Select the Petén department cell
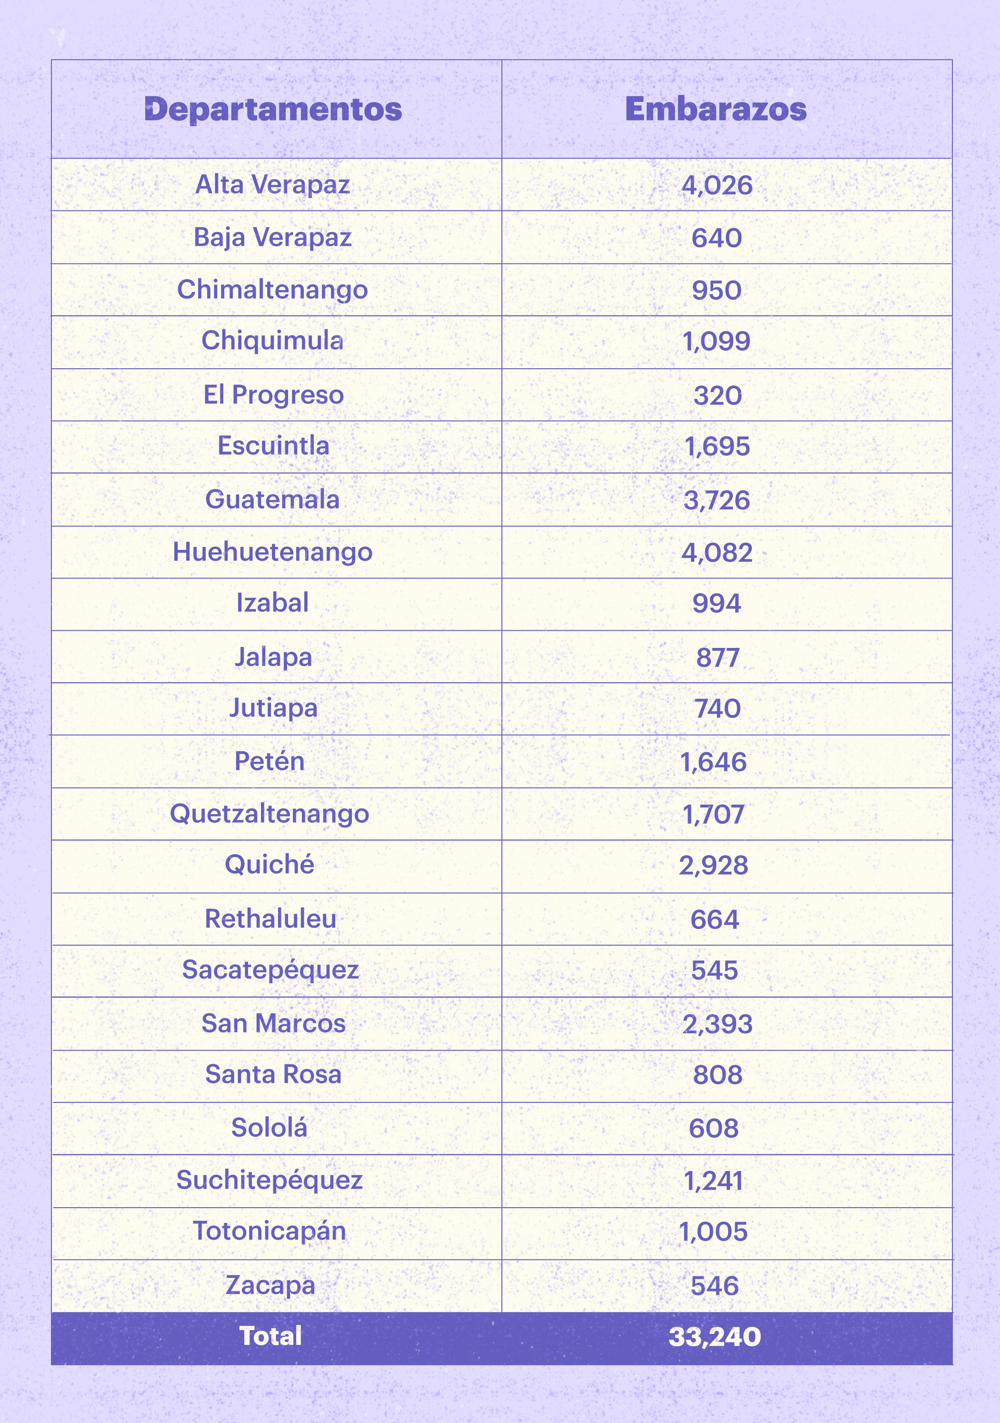This screenshot has width=1000, height=1423. 270,762
